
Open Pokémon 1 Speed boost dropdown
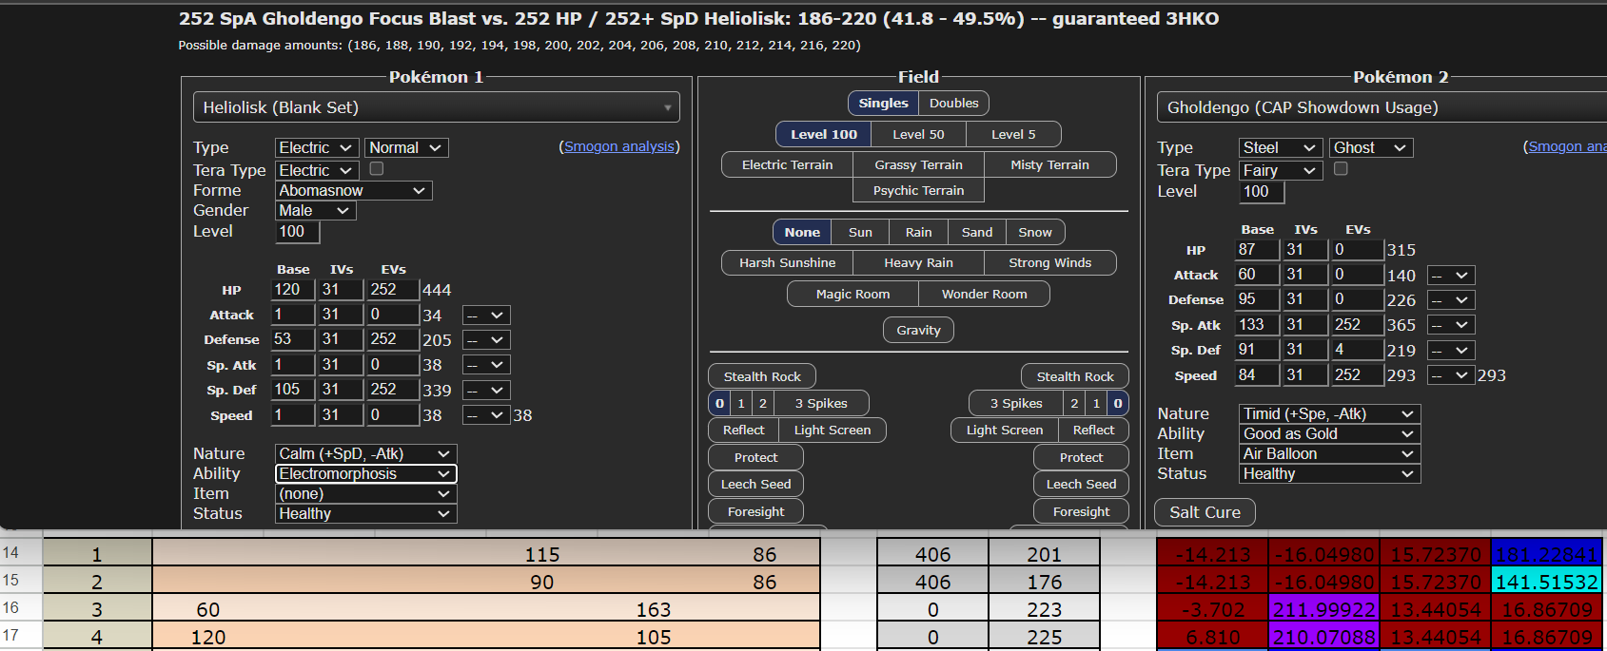(486, 414)
